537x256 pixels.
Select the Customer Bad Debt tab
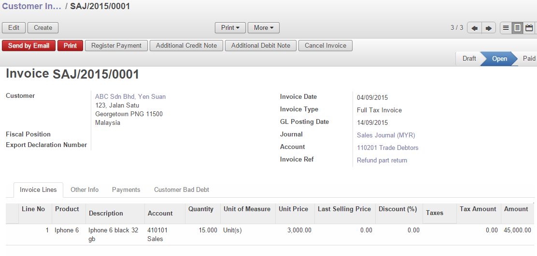point(181,190)
